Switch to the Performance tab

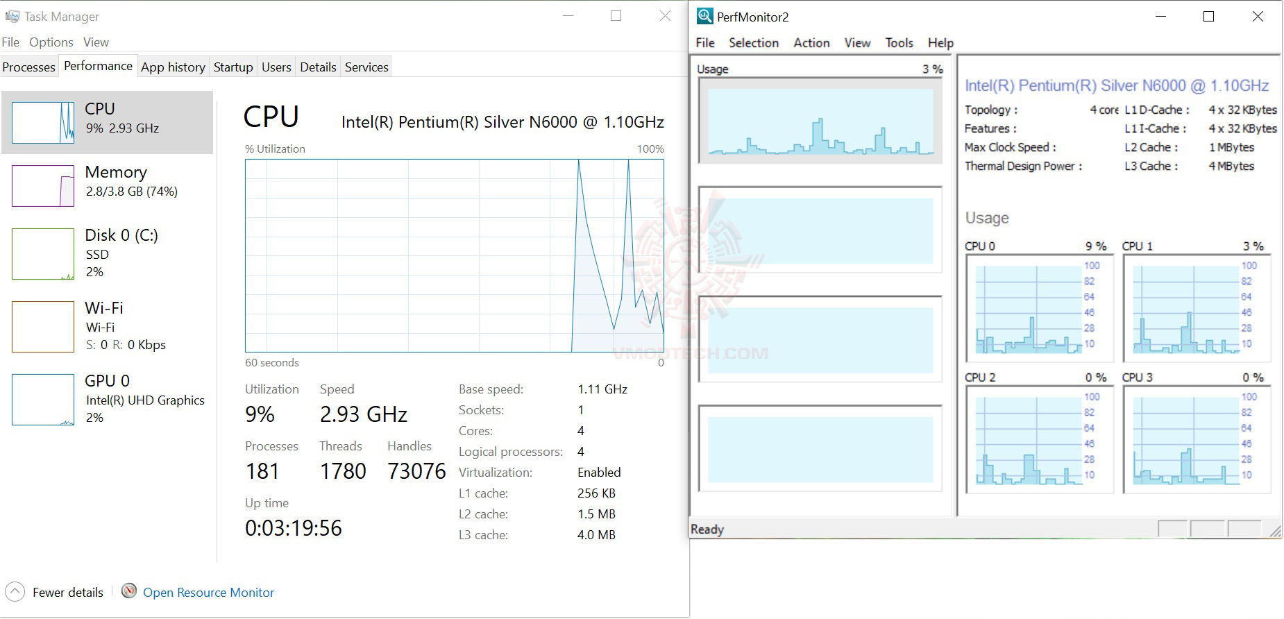(98, 66)
